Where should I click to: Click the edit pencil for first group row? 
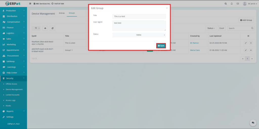tap(246, 43)
